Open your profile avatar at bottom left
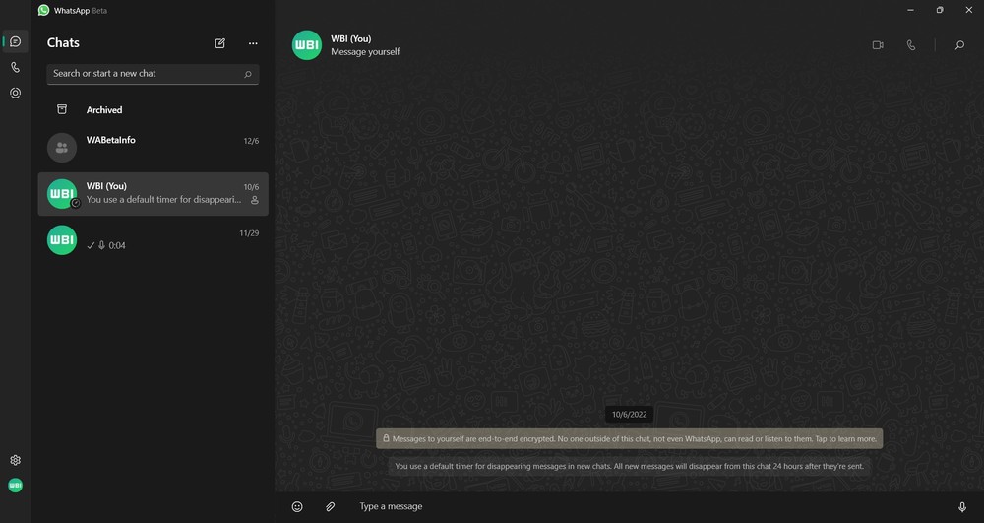Screen dimensions: 984x523 tap(15, 486)
